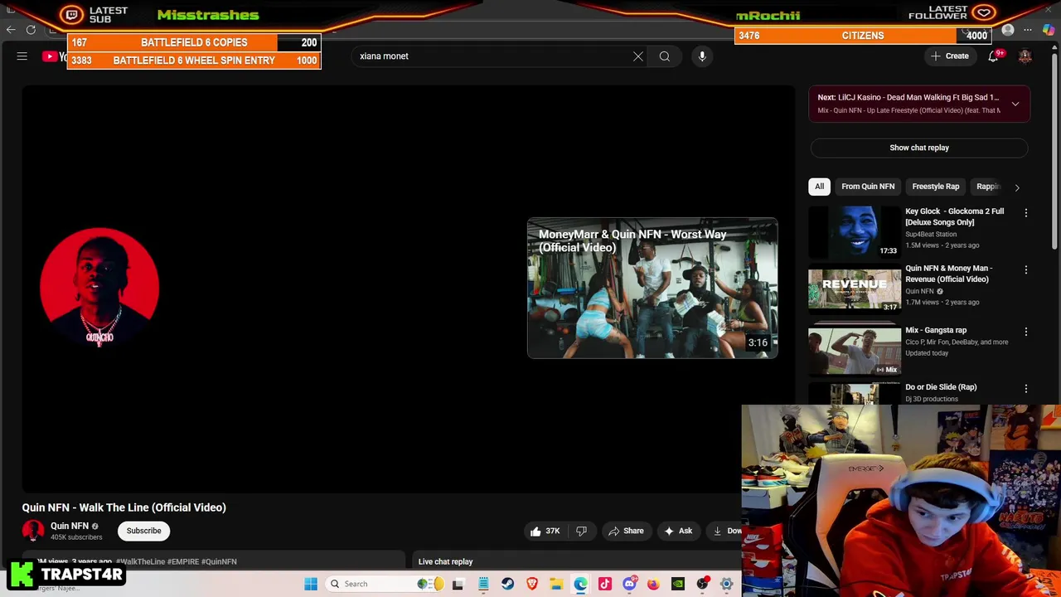
Task: Click Show chat replay
Action: [919, 148]
